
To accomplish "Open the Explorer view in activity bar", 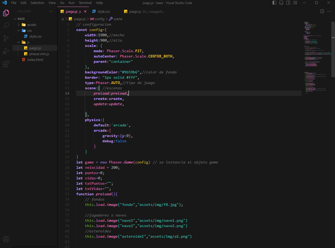I will tap(6, 13).
